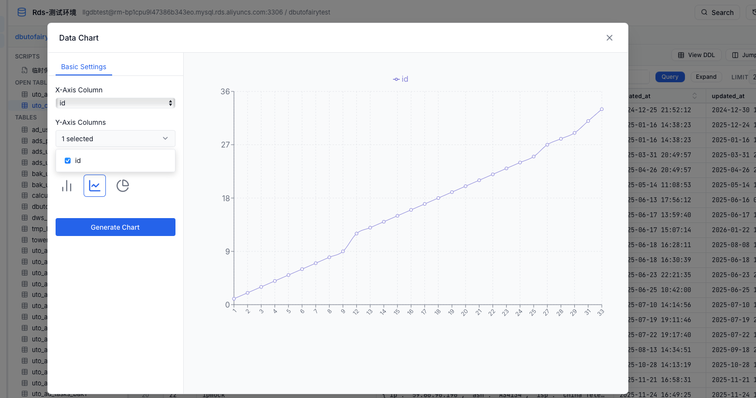Toggle the id legend marker above chart
Image resolution: width=756 pixels, height=398 pixels.
pyautogui.click(x=396, y=79)
